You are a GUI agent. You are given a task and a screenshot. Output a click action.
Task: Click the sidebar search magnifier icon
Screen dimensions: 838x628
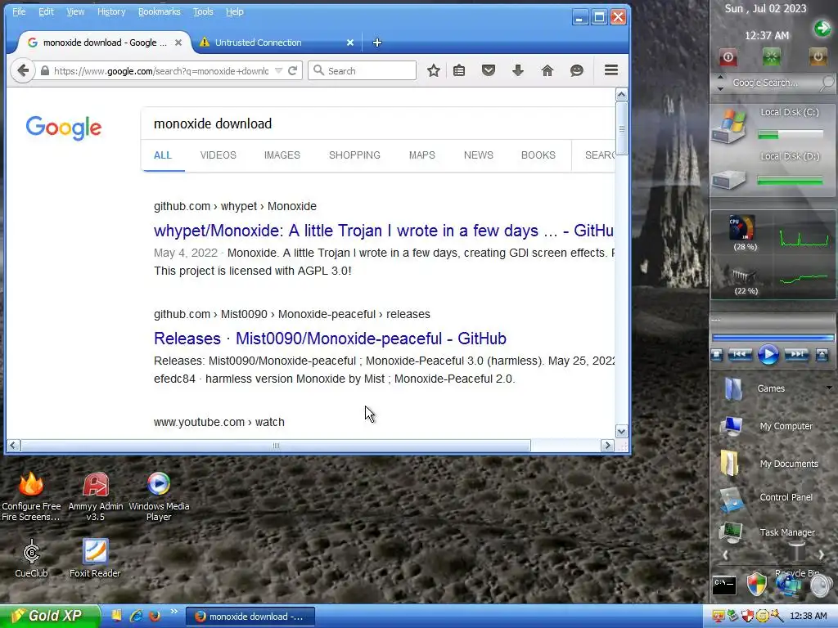[x=827, y=83]
